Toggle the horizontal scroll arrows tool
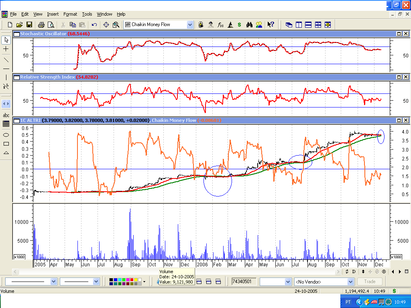 pos(6,104)
